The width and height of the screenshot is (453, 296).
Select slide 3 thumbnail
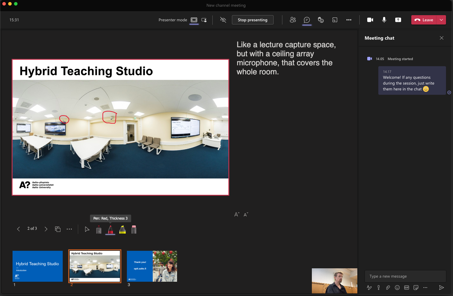coord(152,266)
